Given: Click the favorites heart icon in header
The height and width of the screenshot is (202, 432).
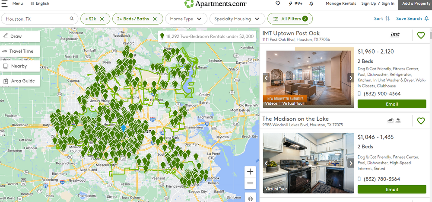Looking at the screenshot, I should pos(278,3).
